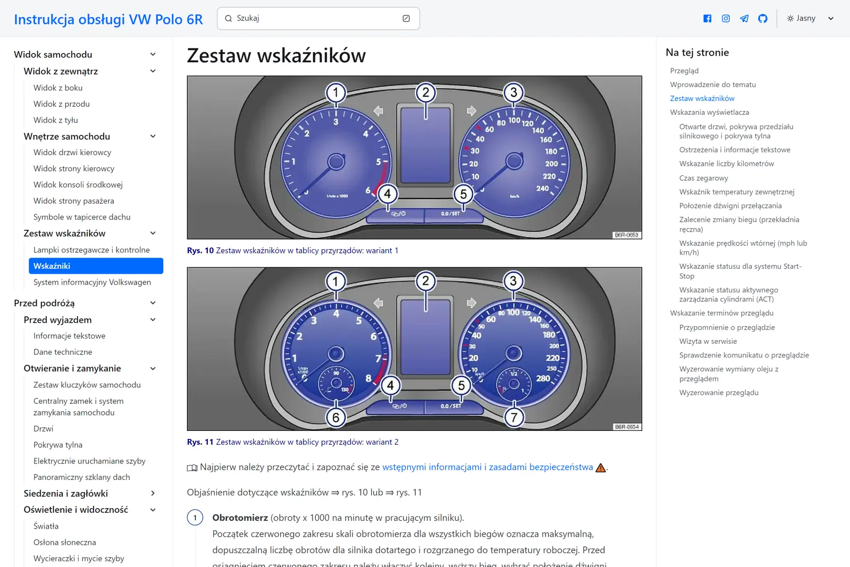Click the book icon before 'Najpierw należy'

point(192,468)
